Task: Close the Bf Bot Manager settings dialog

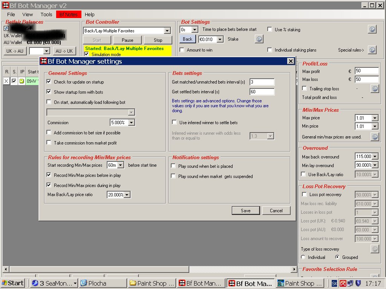Action: click(291, 61)
